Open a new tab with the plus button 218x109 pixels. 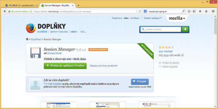point(78,5)
